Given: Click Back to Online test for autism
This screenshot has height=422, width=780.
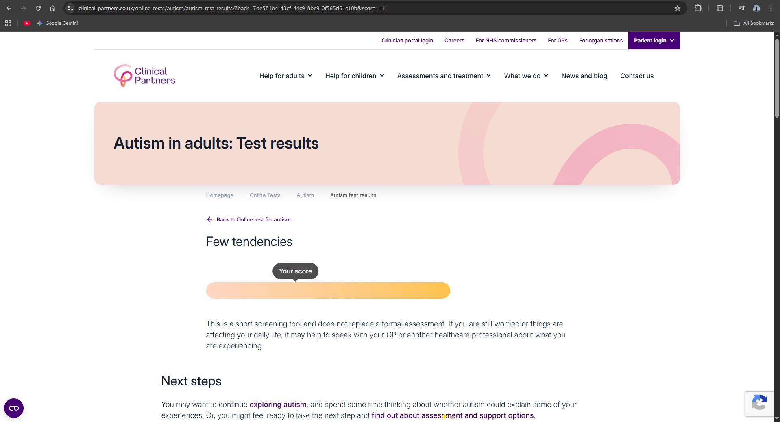Looking at the screenshot, I should coord(253,220).
